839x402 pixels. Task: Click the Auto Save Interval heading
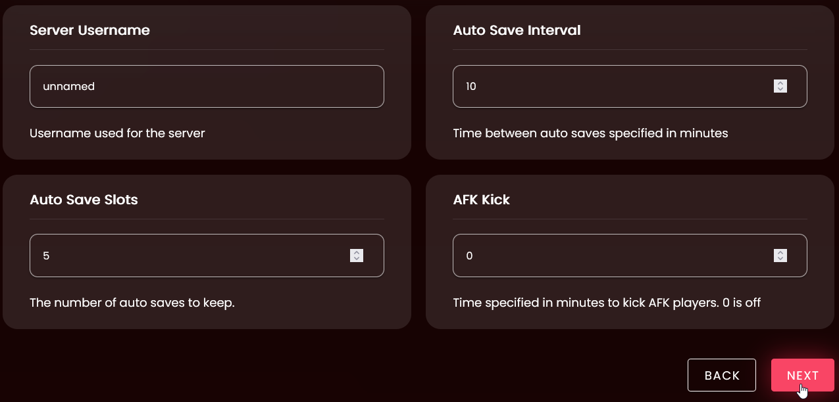tap(517, 30)
